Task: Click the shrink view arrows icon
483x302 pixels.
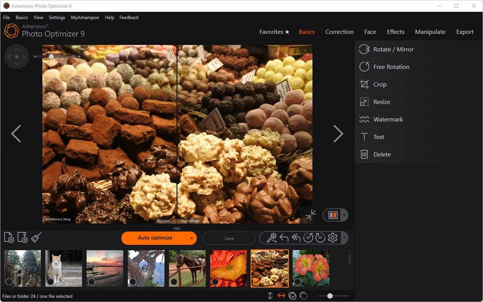Action: 311,215
